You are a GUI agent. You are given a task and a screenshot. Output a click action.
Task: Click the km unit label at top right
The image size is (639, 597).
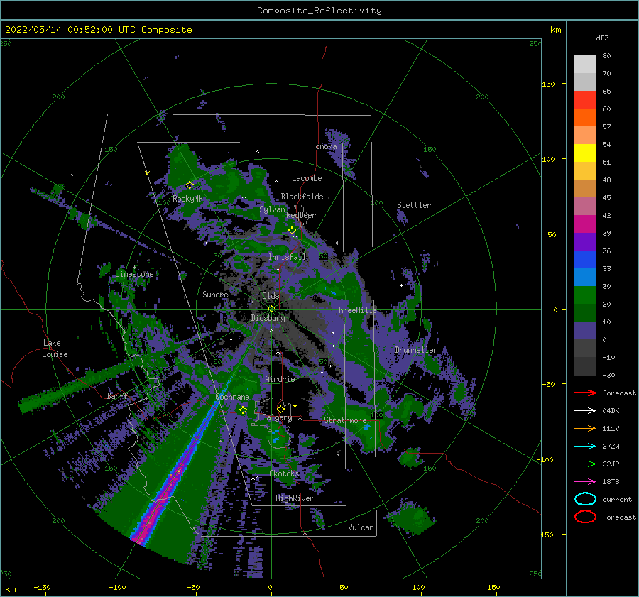[555, 30]
